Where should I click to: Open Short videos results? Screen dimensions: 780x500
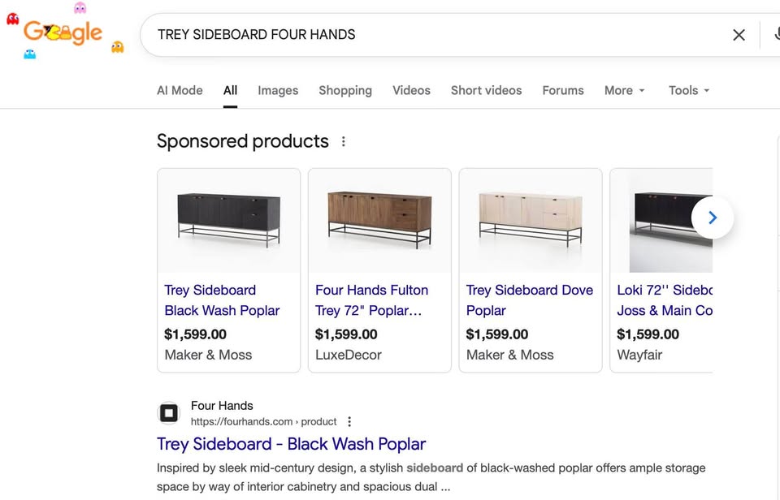pos(486,90)
